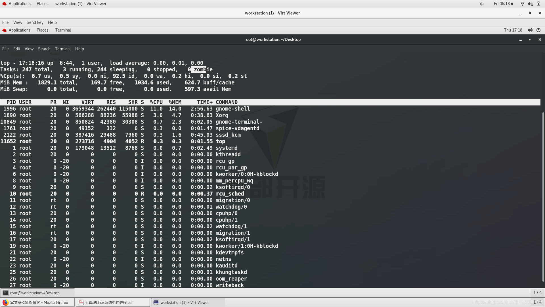Viewport: 545px width, 307px height.
Task: Click the khungtaskd process name
Action: 231,272
